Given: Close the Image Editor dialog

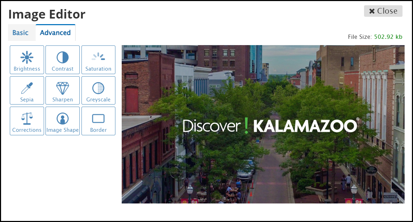Looking at the screenshot, I should point(383,11).
